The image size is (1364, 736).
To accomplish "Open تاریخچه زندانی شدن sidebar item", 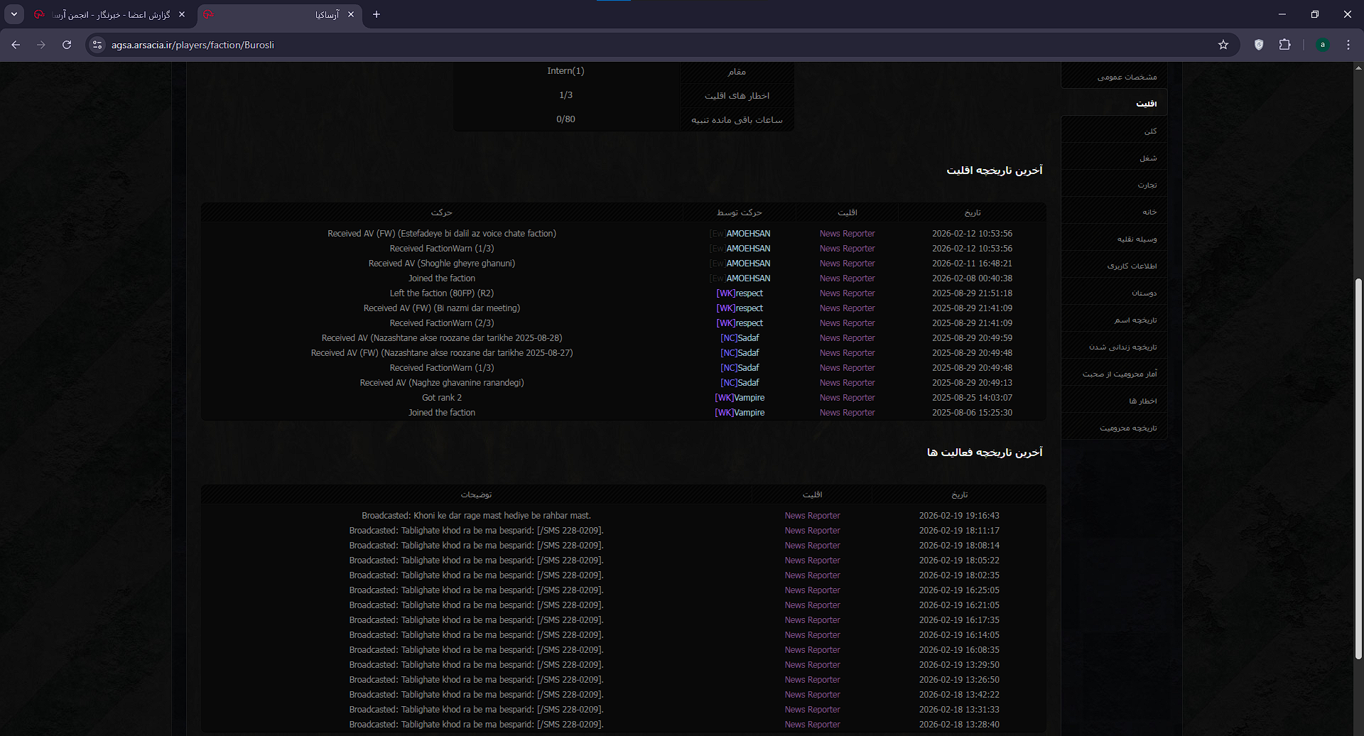I will (1122, 347).
